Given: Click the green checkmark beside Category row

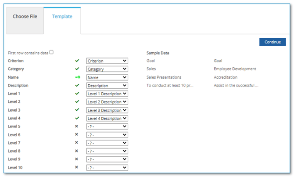Looking at the screenshot, I should (77, 69).
